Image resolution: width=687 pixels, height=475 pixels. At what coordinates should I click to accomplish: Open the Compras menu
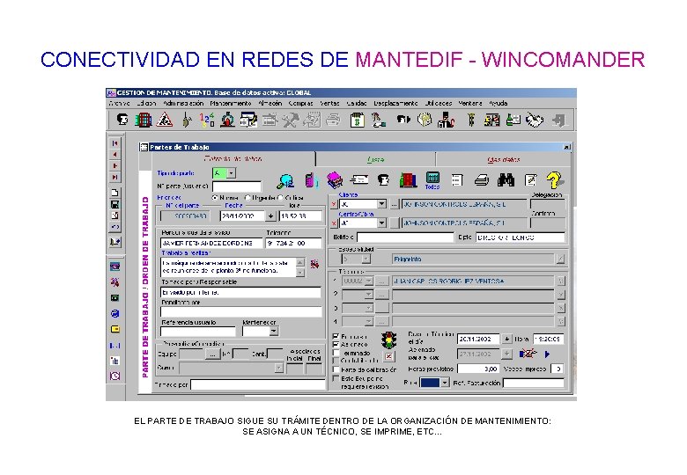[300, 103]
